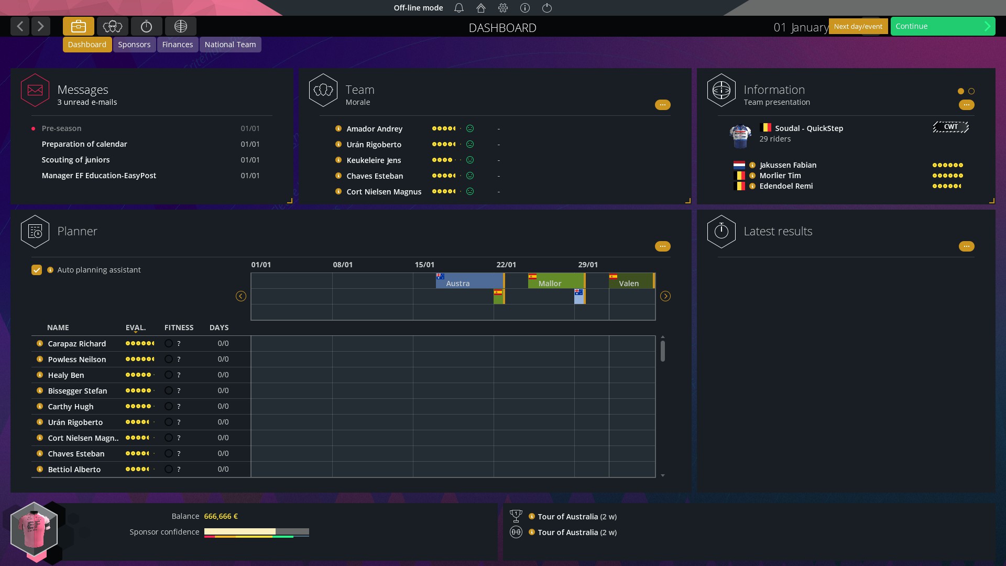Image resolution: width=1006 pixels, height=566 pixels.
Task: Click the Team panel hexagon icon
Action: click(x=323, y=90)
